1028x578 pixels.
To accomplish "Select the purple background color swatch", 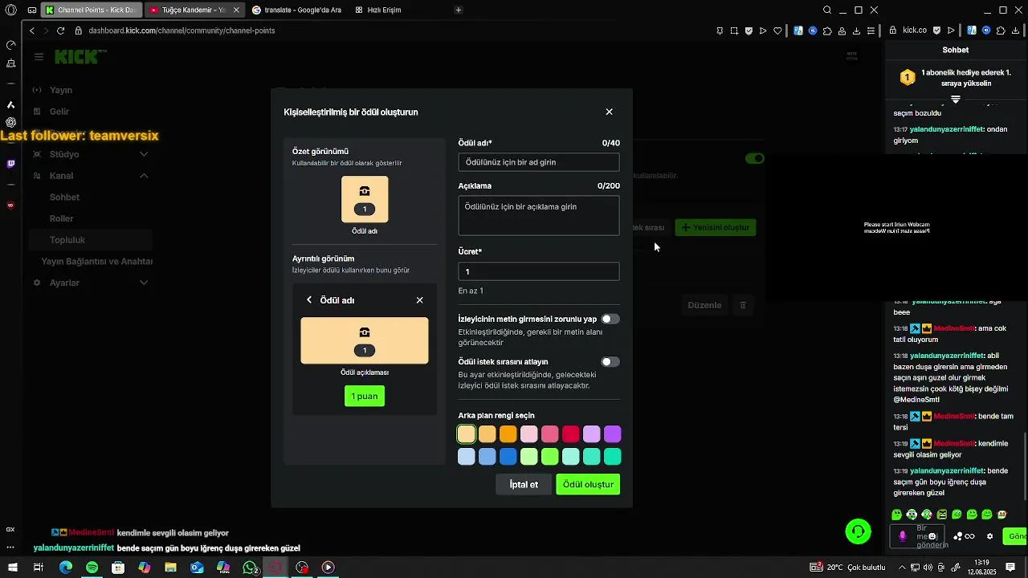I will click(613, 434).
